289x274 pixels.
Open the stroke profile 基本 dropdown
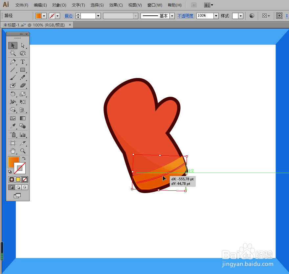(172, 16)
